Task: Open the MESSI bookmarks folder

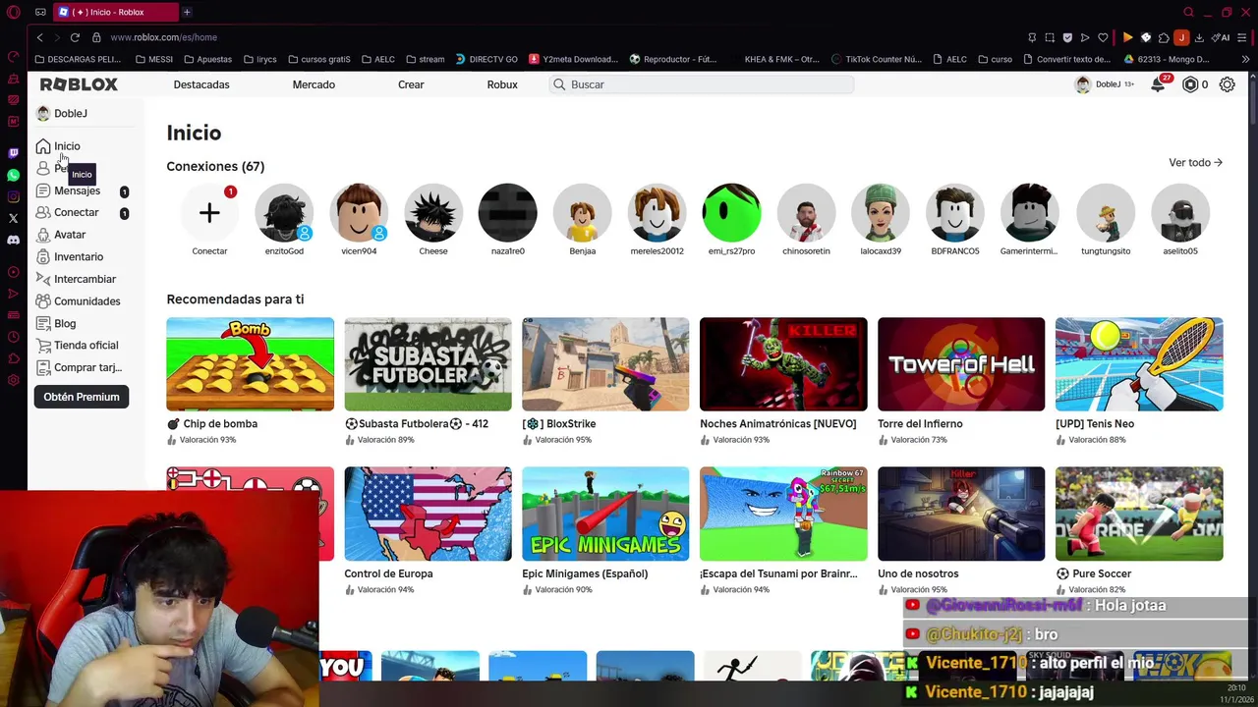Action: [x=153, y=59]
